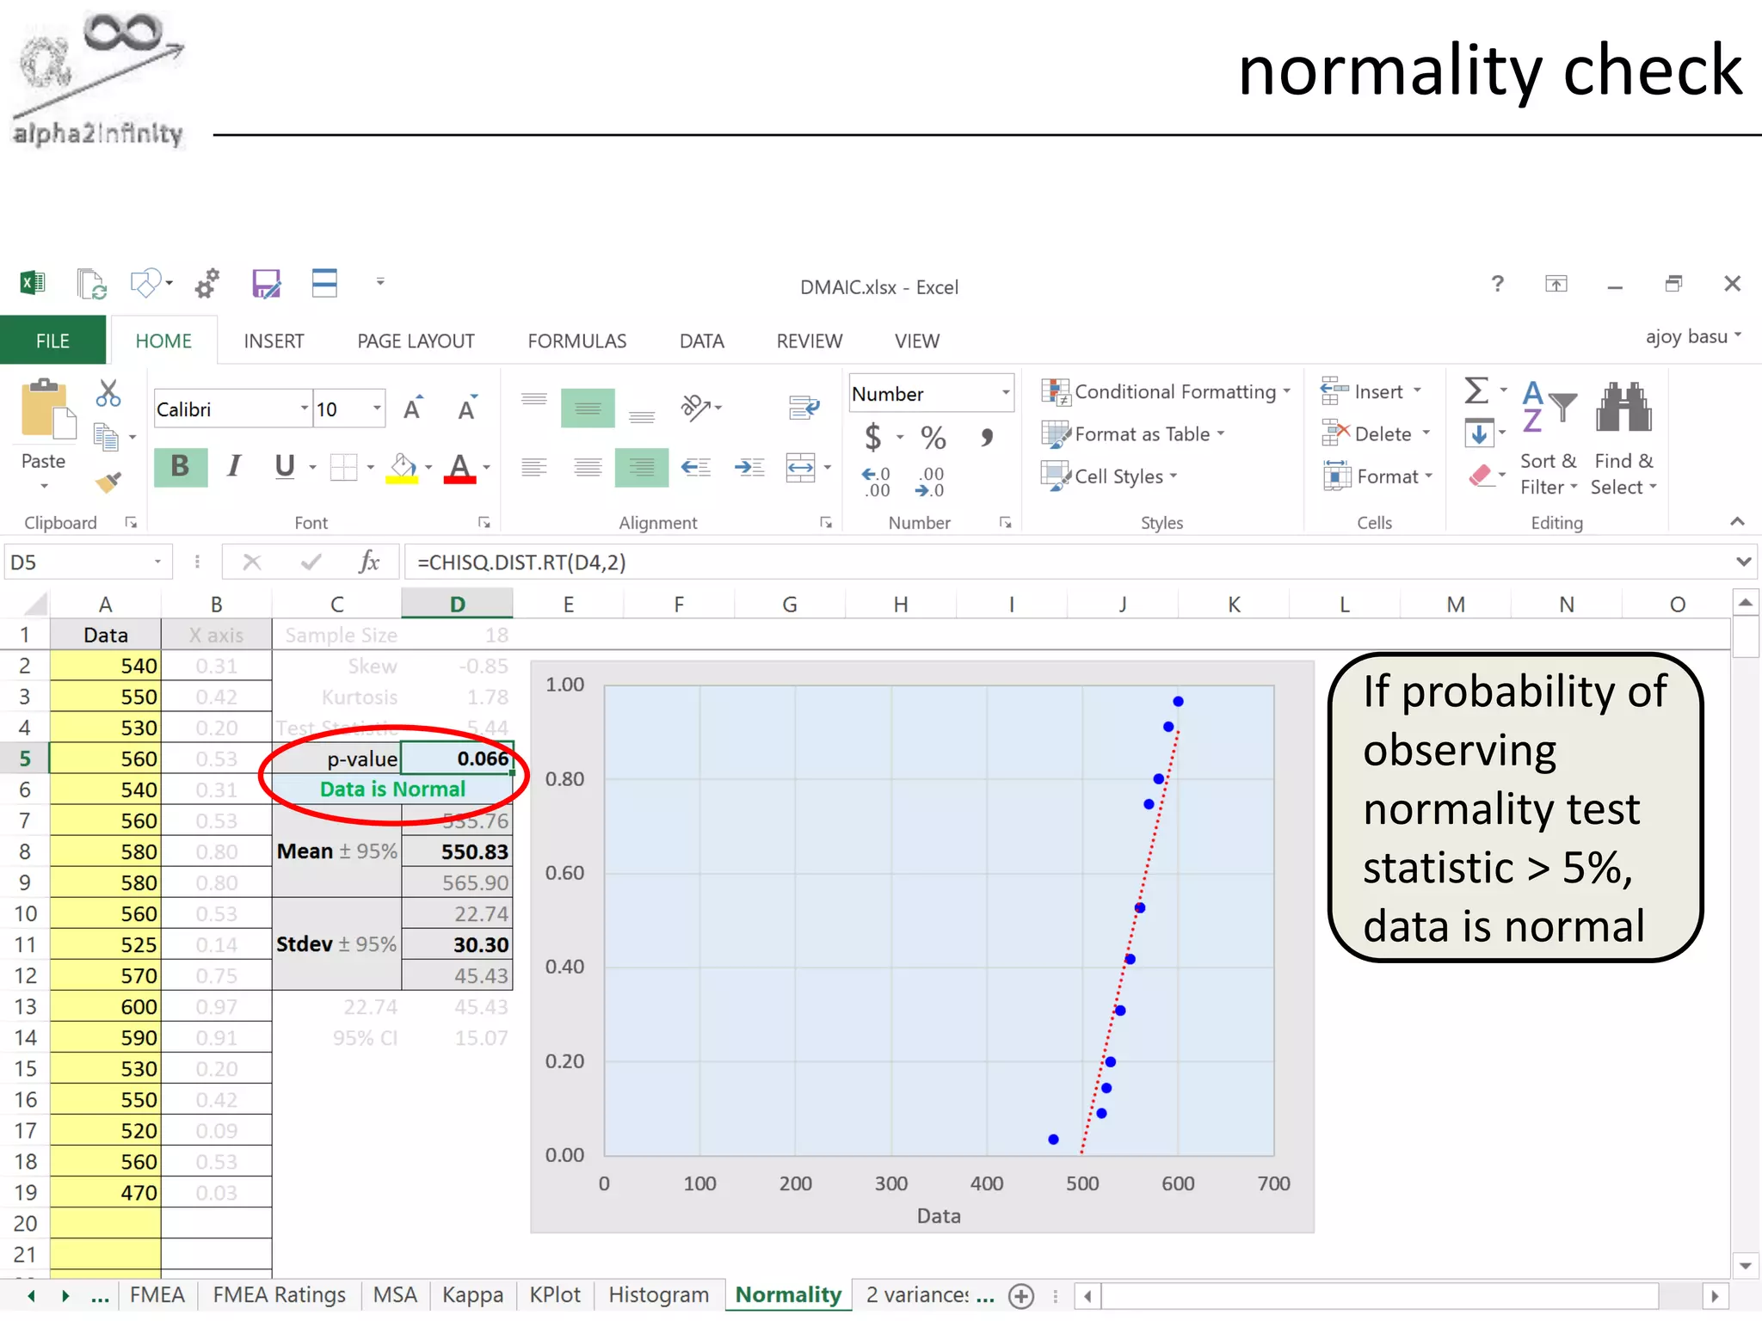Viewport: 1762px width, 1321px height.
Task: Click the Save icon in quick access toolbar
Action: click(266, 284)
